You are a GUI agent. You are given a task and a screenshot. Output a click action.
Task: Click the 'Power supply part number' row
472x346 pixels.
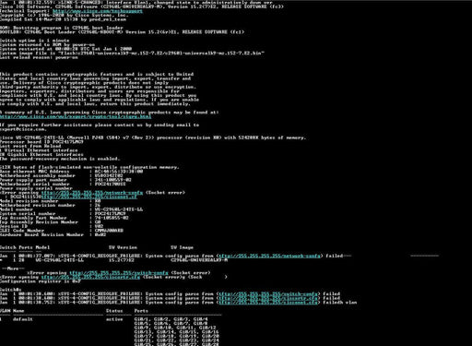65,180
